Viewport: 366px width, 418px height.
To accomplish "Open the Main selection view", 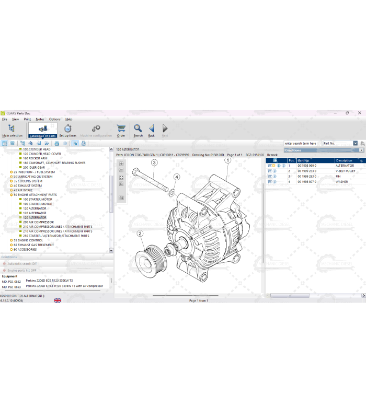I will coord(12,130).
